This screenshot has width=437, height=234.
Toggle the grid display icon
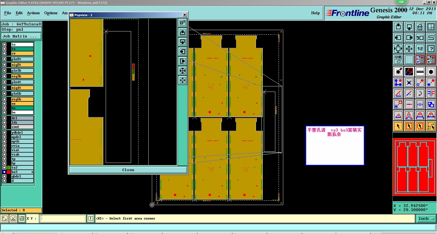409,60
